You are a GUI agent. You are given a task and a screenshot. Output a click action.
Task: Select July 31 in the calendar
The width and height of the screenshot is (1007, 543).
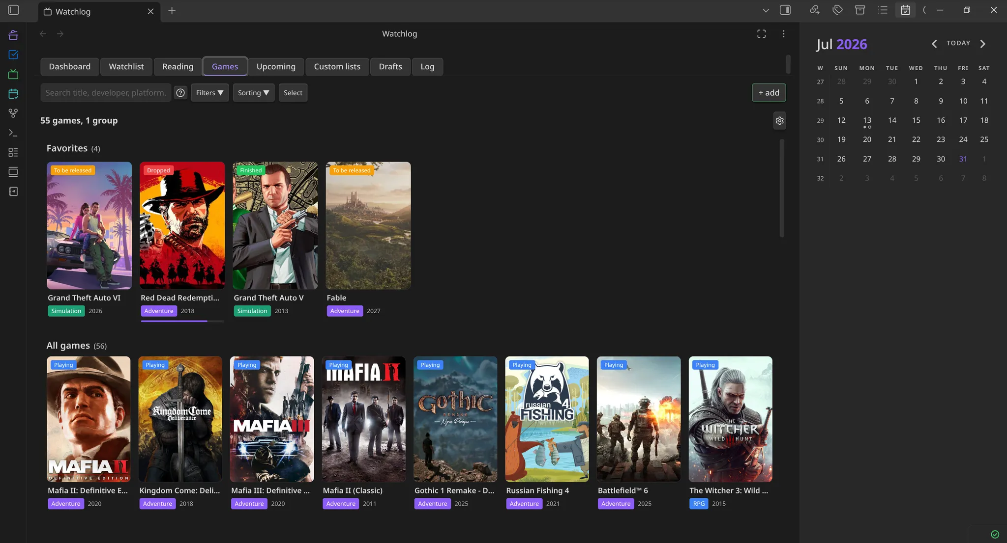point(963,159)
